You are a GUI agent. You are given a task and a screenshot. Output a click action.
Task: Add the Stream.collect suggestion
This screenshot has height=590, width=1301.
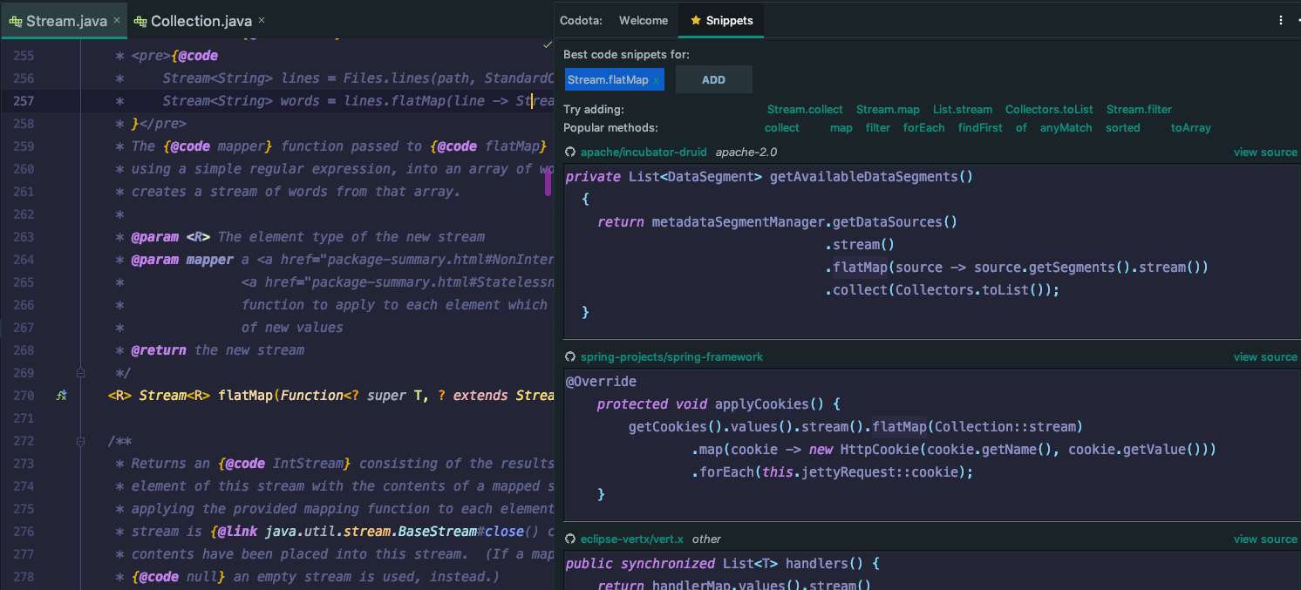[x=804, y=110]
